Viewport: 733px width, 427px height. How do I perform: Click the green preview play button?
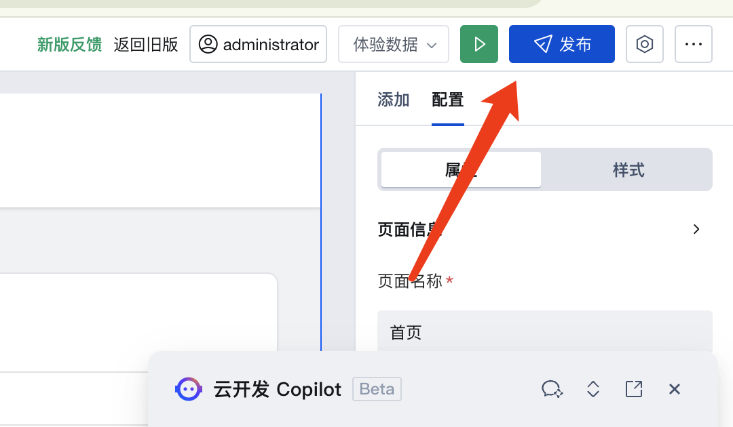coord(478,44)
